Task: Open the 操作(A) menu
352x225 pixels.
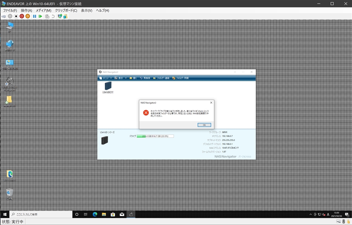Action: [x=26, y=10]
